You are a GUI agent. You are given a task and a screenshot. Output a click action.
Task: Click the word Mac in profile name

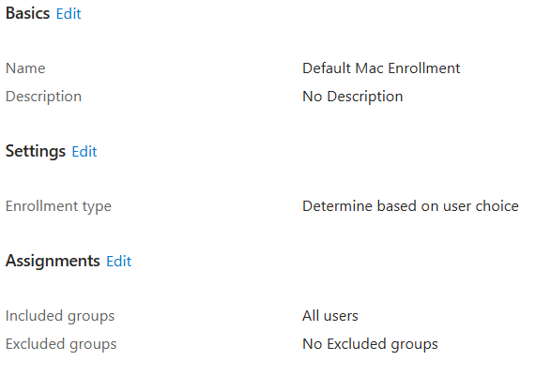coord(369,68)
